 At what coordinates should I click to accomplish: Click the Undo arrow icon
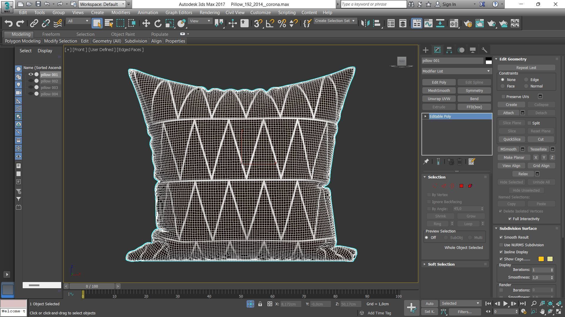click(9, 23)
